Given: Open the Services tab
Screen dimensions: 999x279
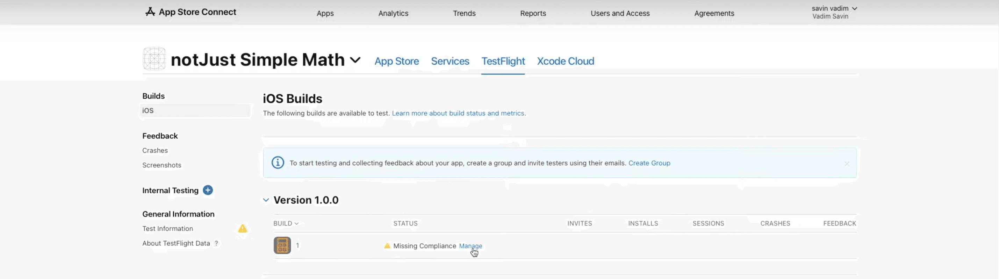Looking at the screenshot, I should pyautogui.click(x=450, y=61).
